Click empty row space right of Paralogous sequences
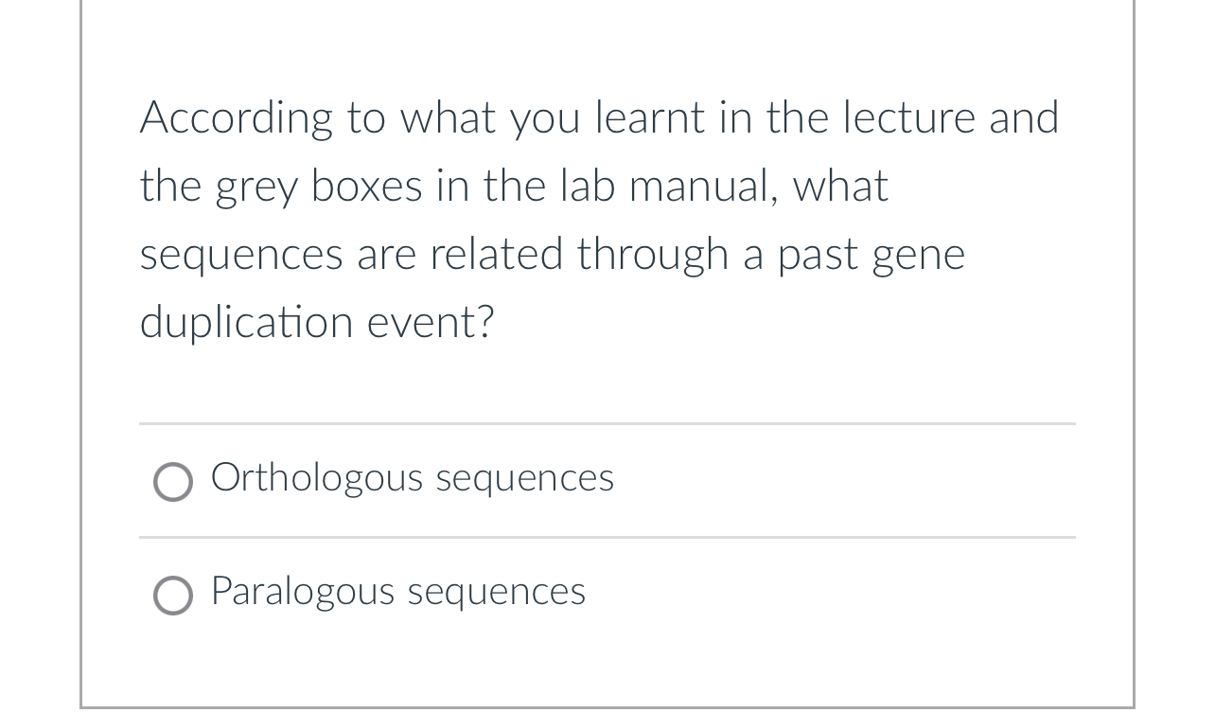Image resolution: width=1215 pixels, height=713 pixels. (833, 595)
